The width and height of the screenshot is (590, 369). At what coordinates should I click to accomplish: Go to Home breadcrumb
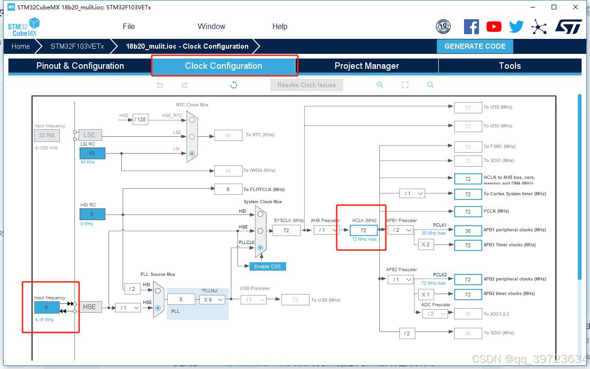pyautogui.click(x=21, y=46)
